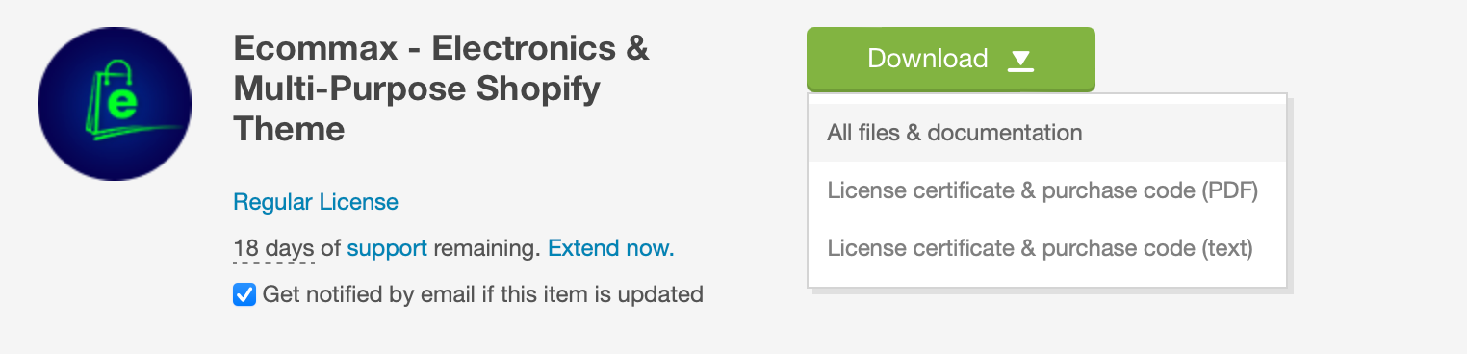Click the Download arrow icon

click(1020, 61)
